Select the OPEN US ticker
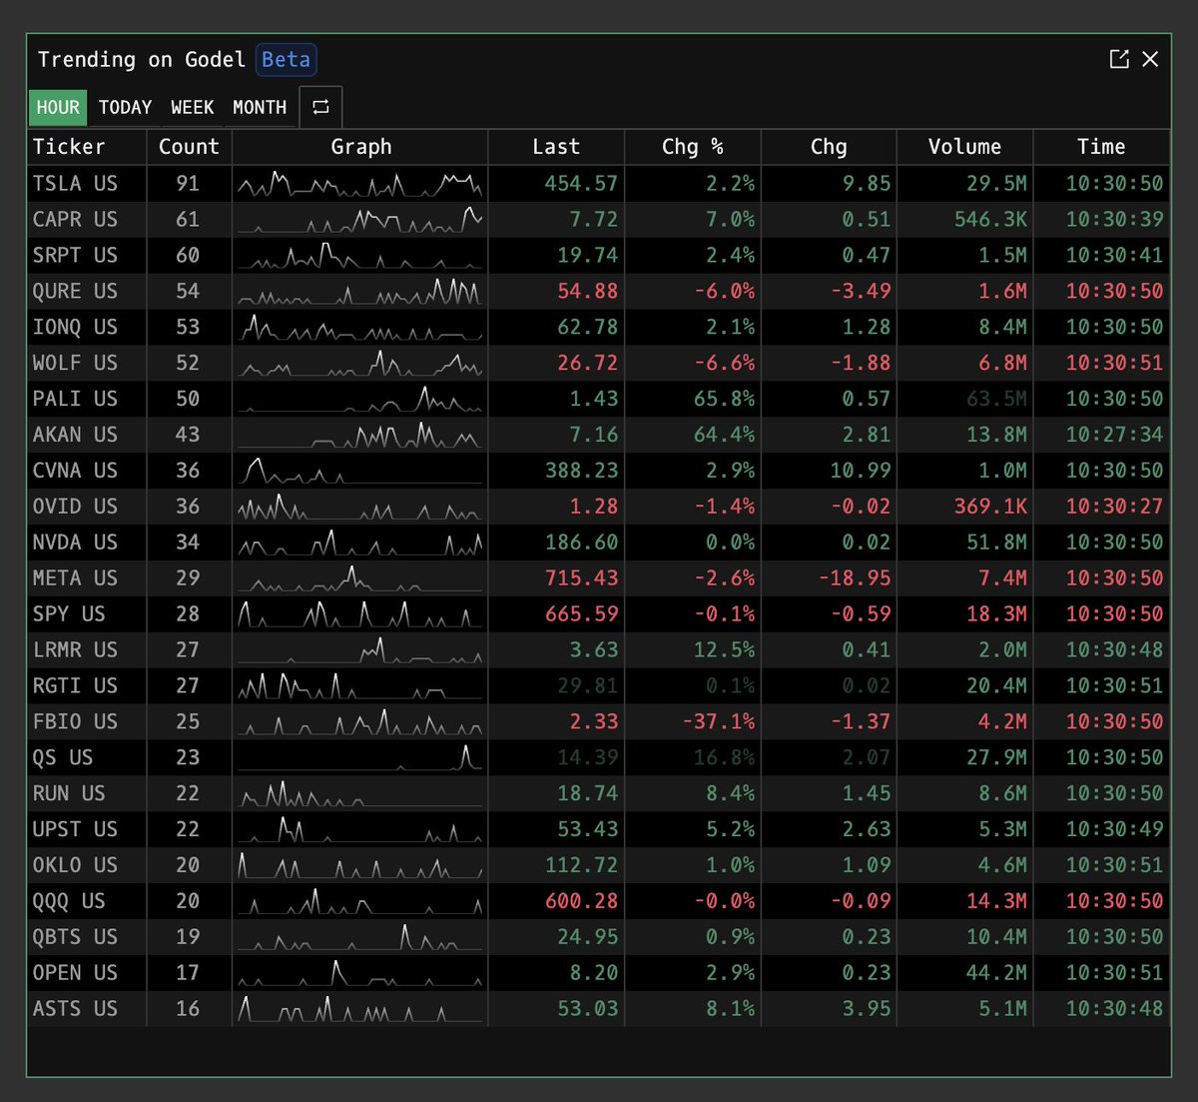 pos(75,973)
